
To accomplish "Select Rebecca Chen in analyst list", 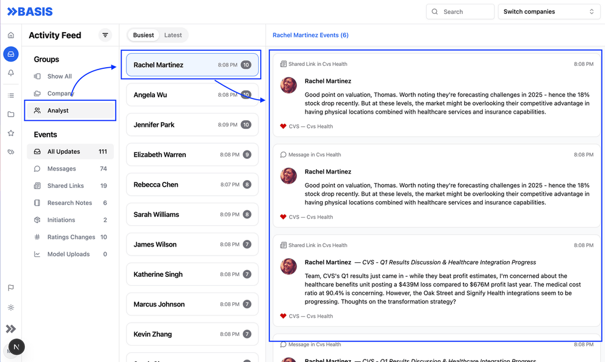I will pyautogui.click(x=192, y=184).
